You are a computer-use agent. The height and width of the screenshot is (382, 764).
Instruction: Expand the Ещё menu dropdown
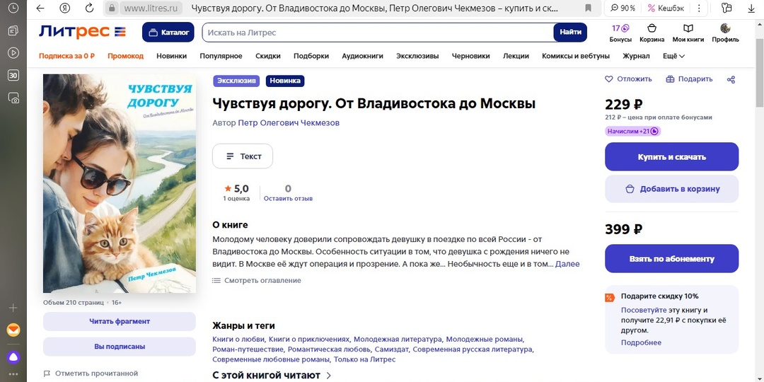click(674, 56)
